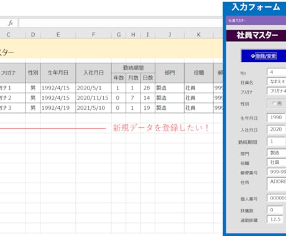Click the 日数 cell showing 14
This screenshot has height=236, width=286.
pyautogui.click(x=147, y=98)
